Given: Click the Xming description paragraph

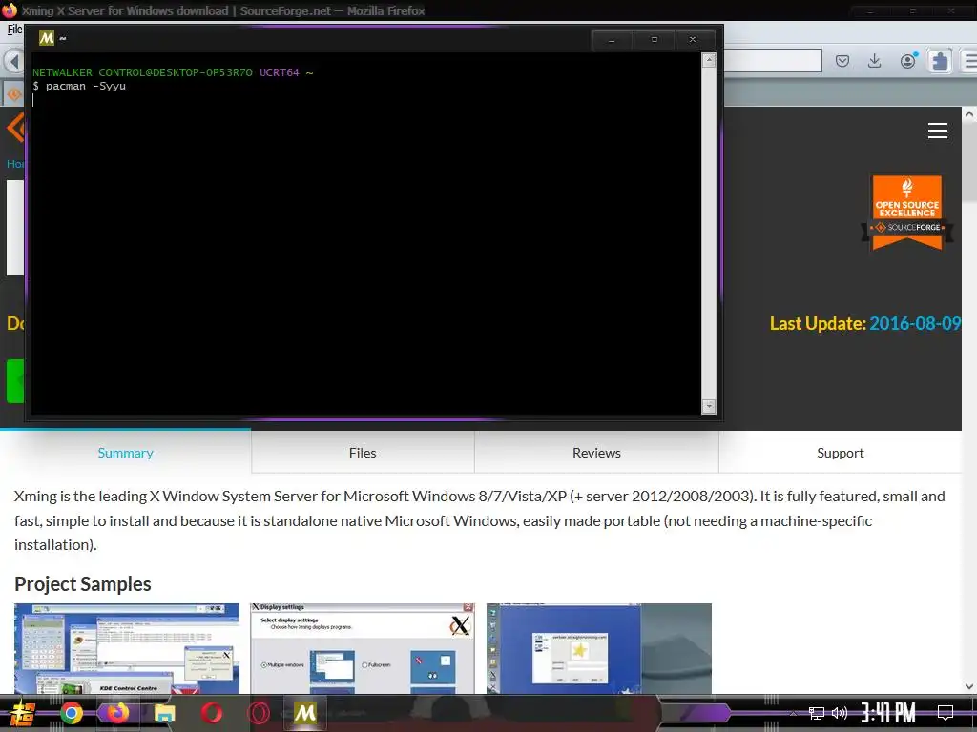Looking at the screenshot, I should (x=480, y=520).
